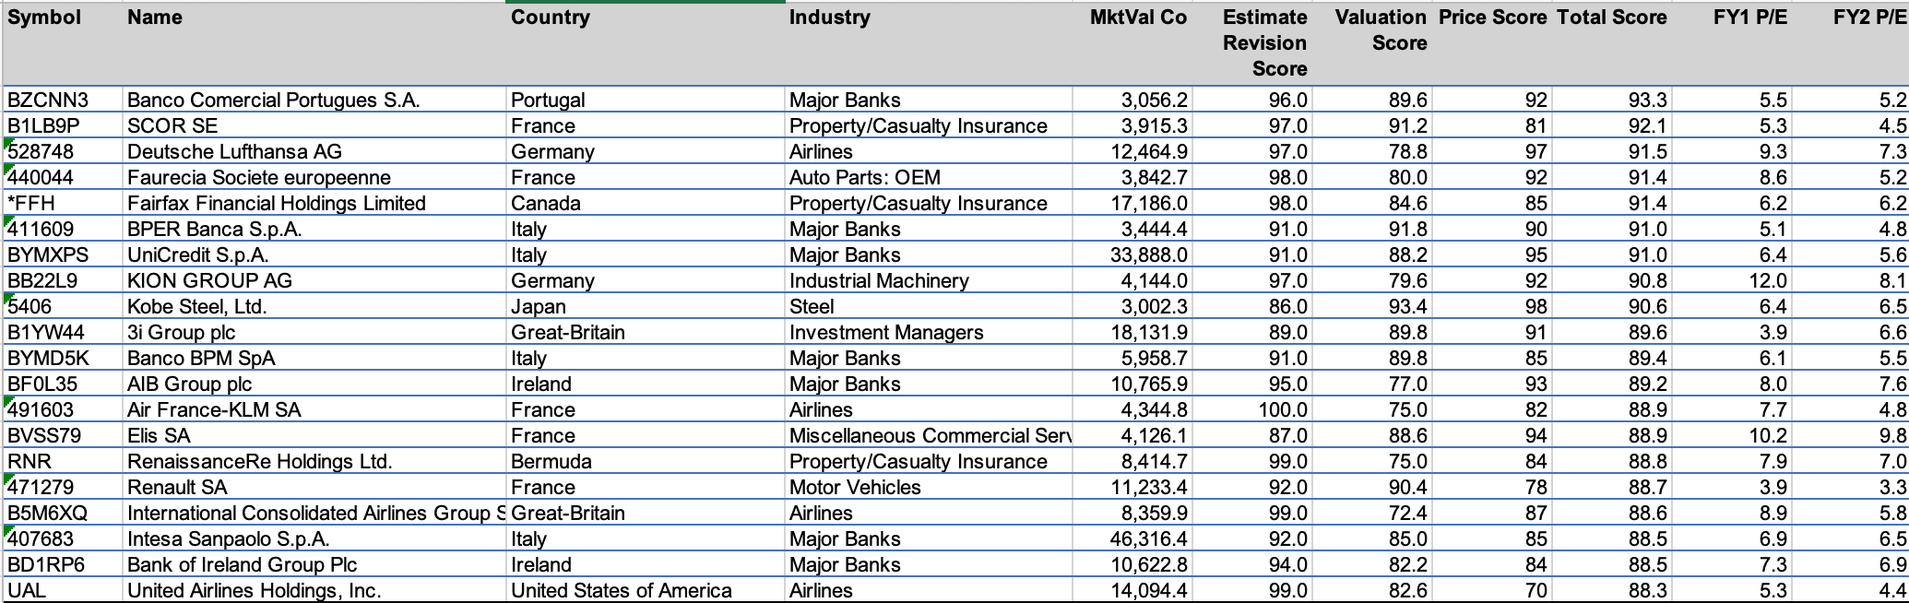Click the Steel industry cell
Screen dimensions: 1909x603
pos(928,306)
